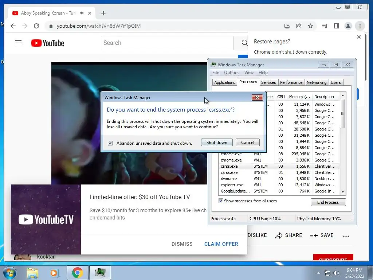
Task: Select the dwm.exe process row
Action: pos(279,179)
